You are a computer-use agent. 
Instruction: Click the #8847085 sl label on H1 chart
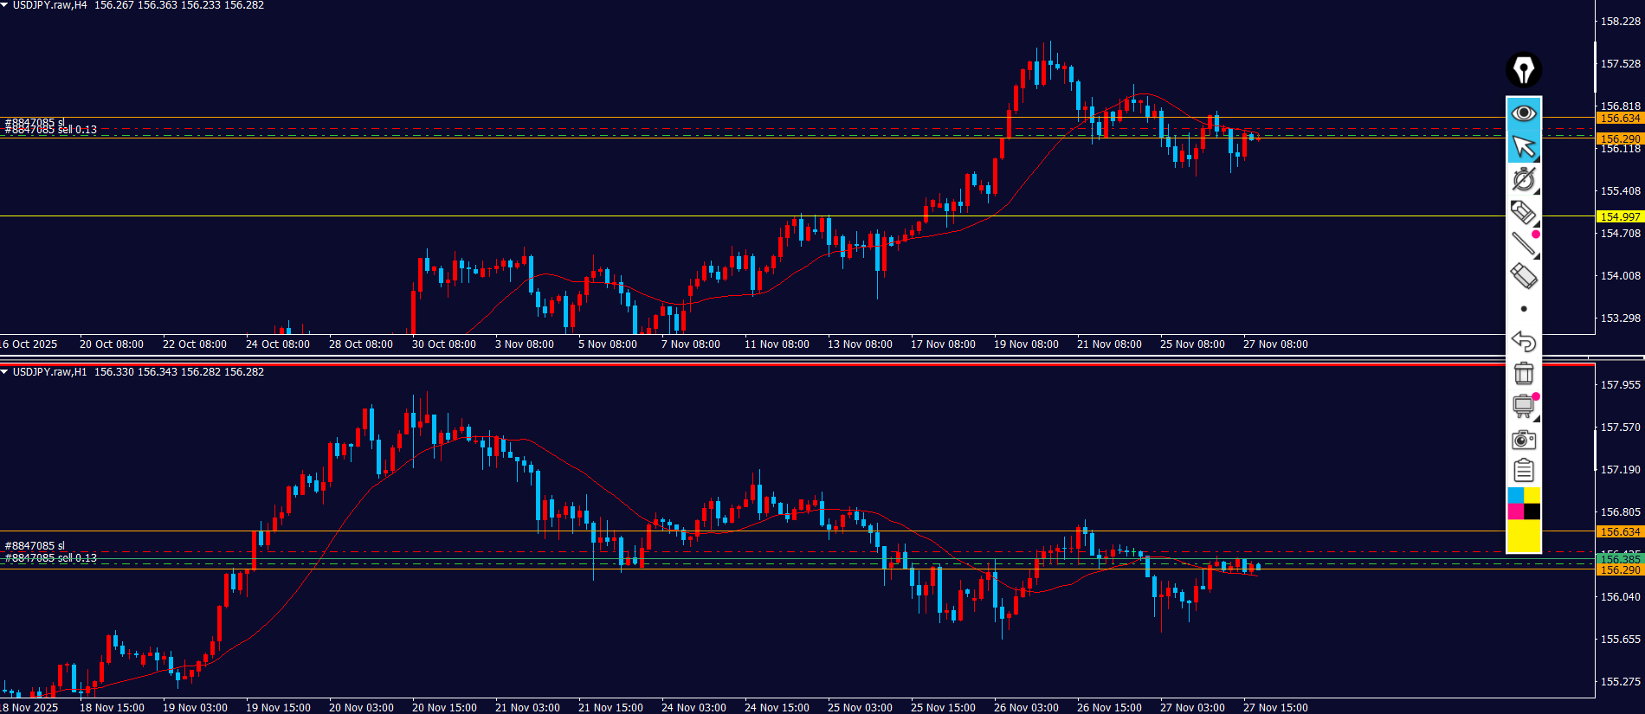(x=35, y=545)
